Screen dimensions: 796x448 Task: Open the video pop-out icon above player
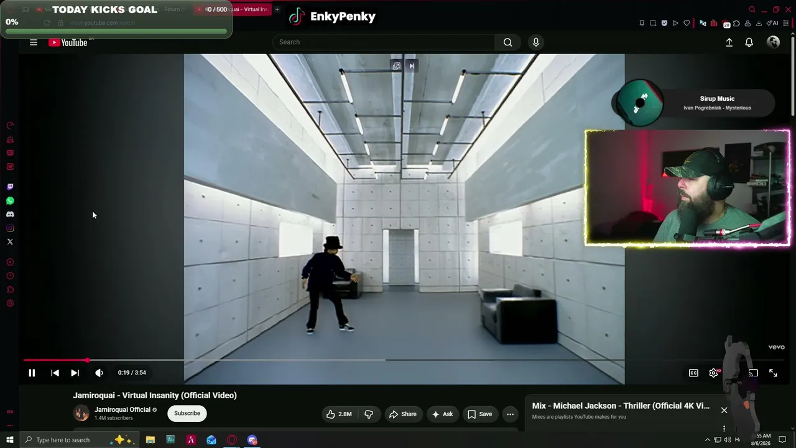[x=396, y=66]
